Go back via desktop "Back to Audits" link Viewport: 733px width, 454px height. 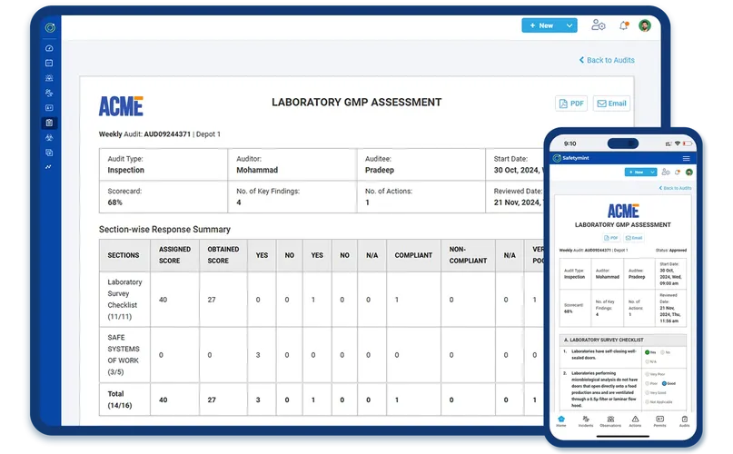[607, 60]
